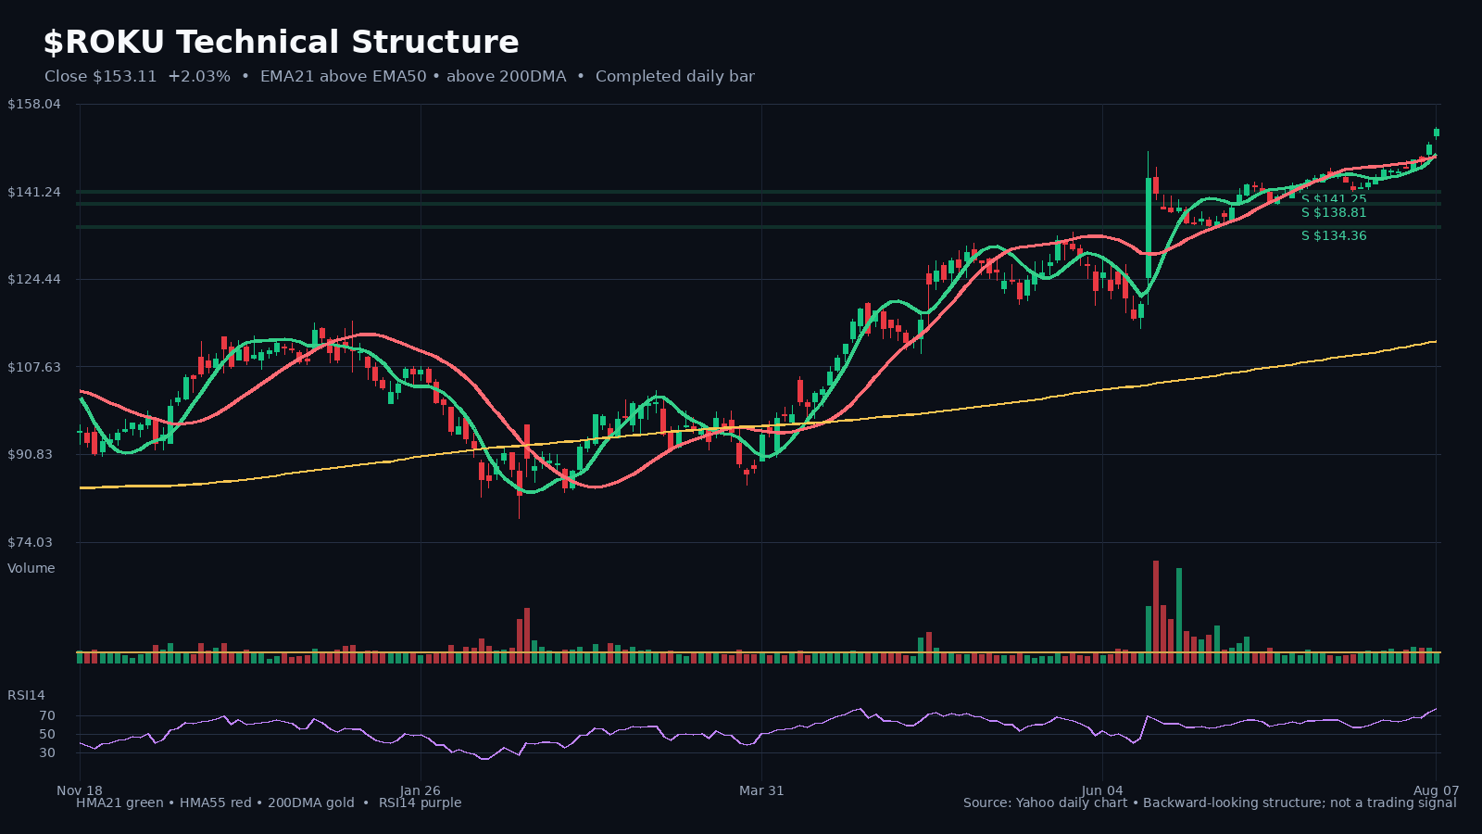Select the "Completed daily bar" subtitle text
Image resolution: width=1482 pixels, height=834 pixels.
pyautogui.click(x=675, y=77)
